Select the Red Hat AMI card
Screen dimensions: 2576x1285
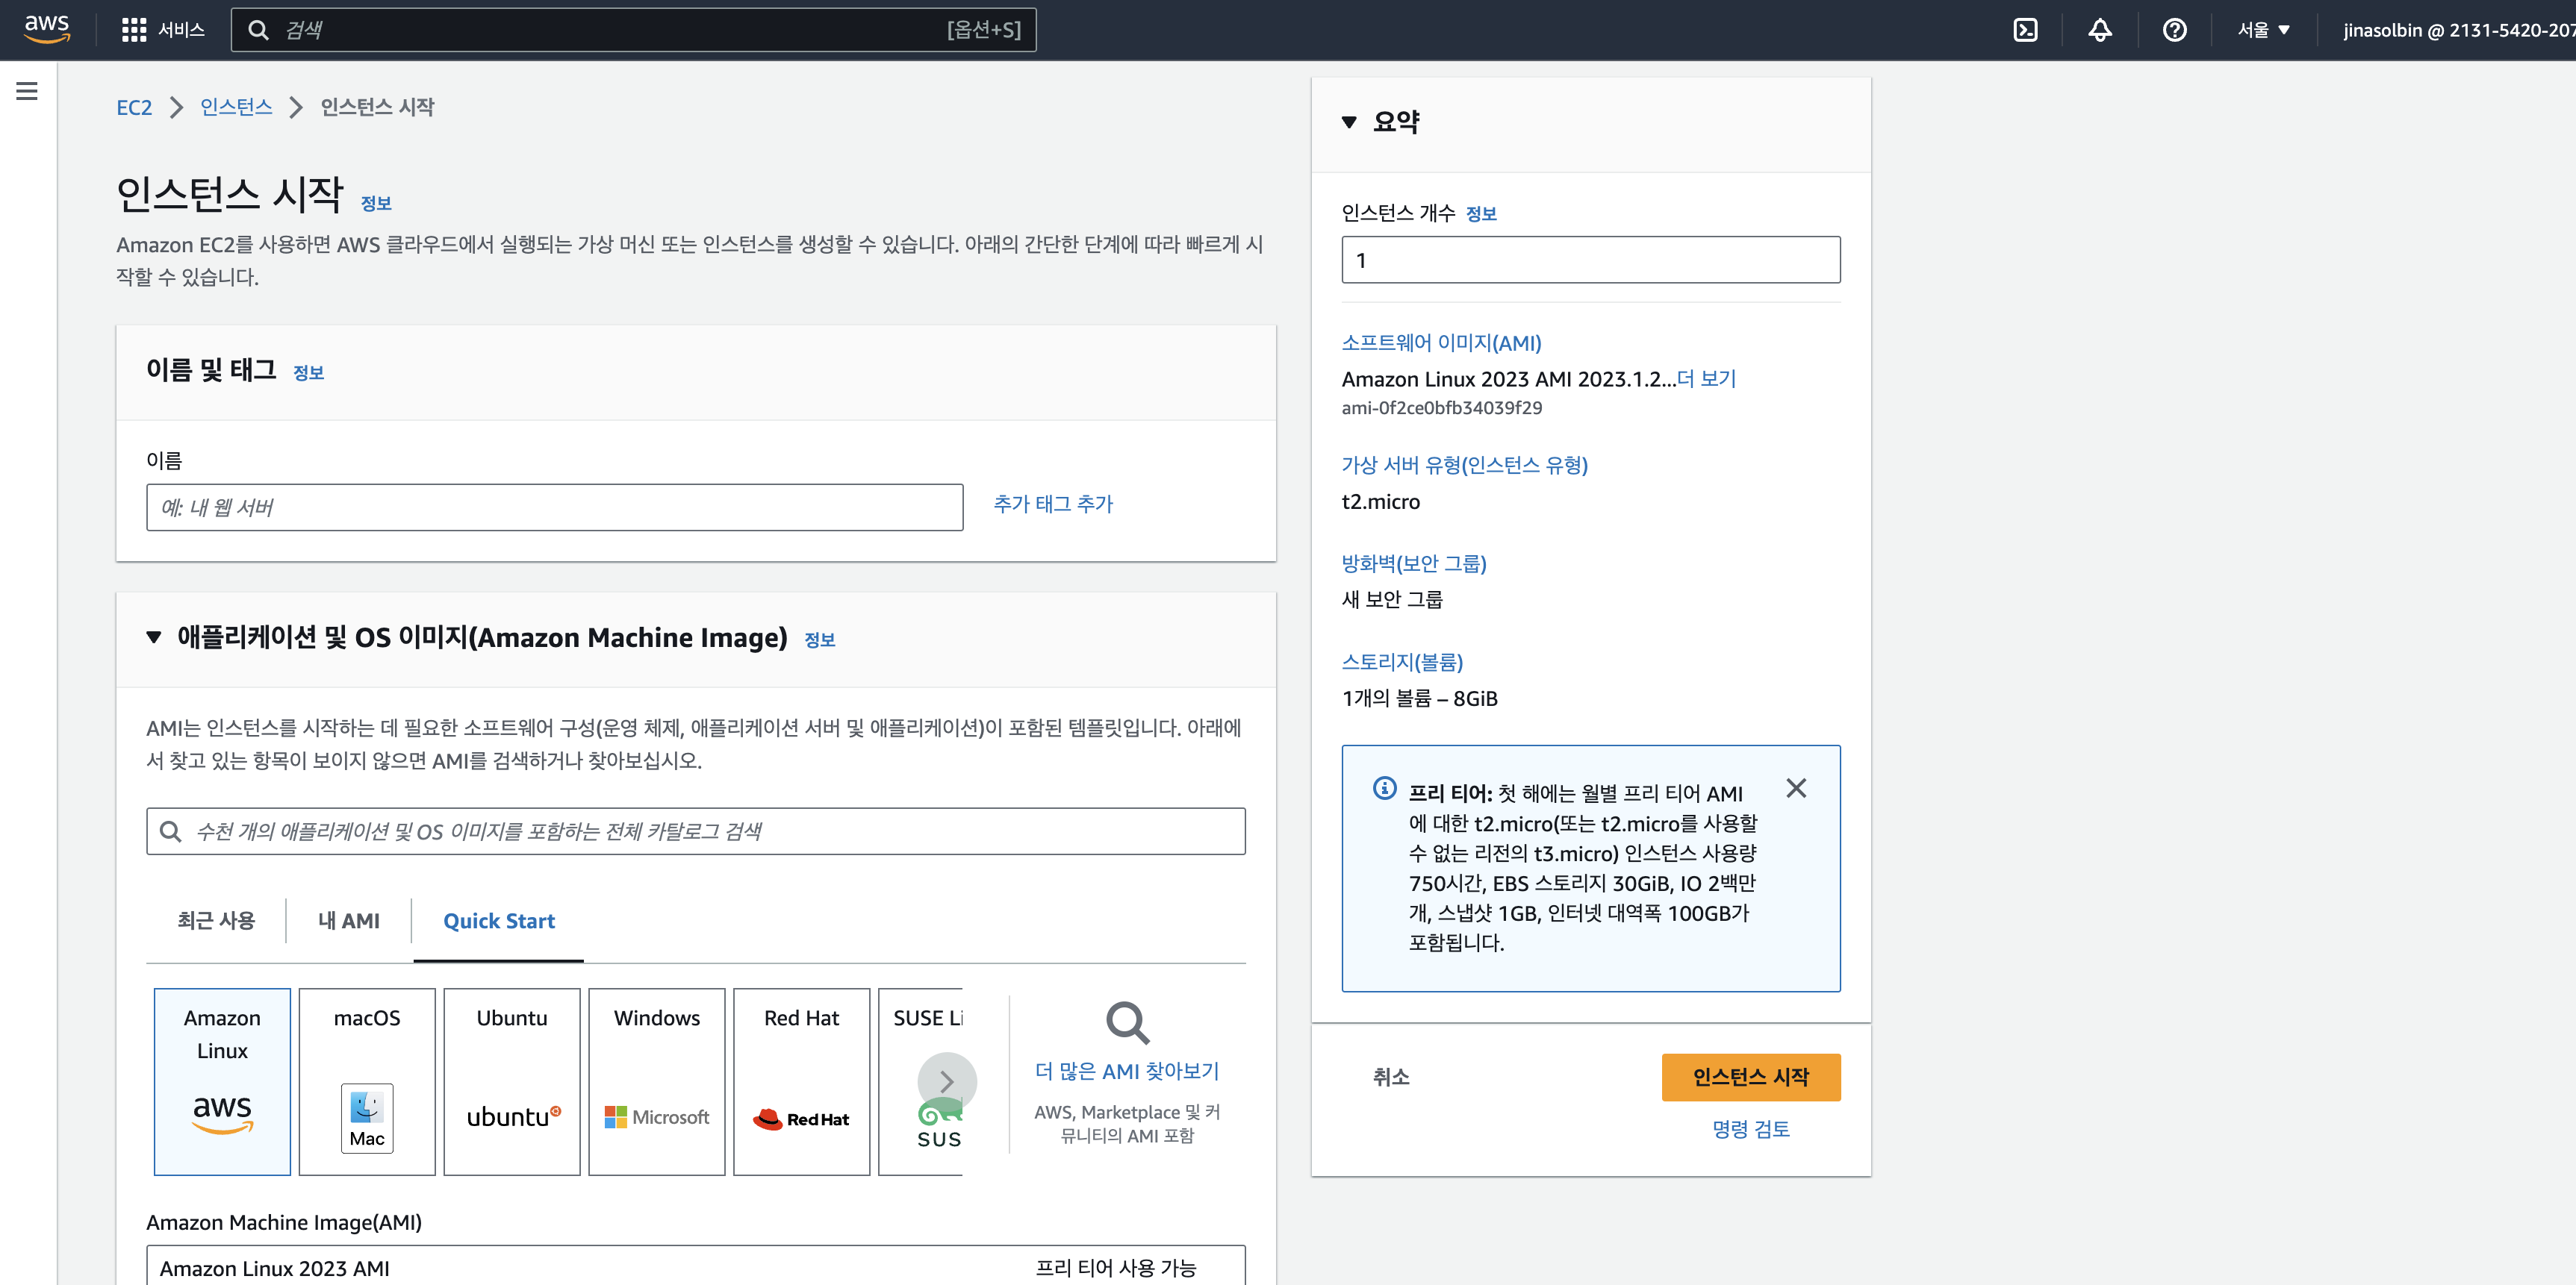click(802, 1081)
